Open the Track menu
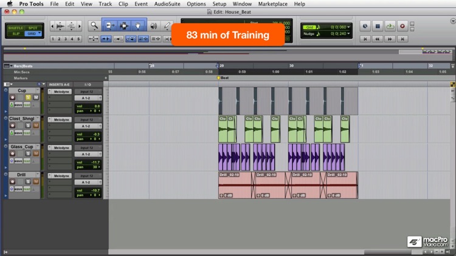This screenshot has width=456, height=256. (x=105, y=4)
